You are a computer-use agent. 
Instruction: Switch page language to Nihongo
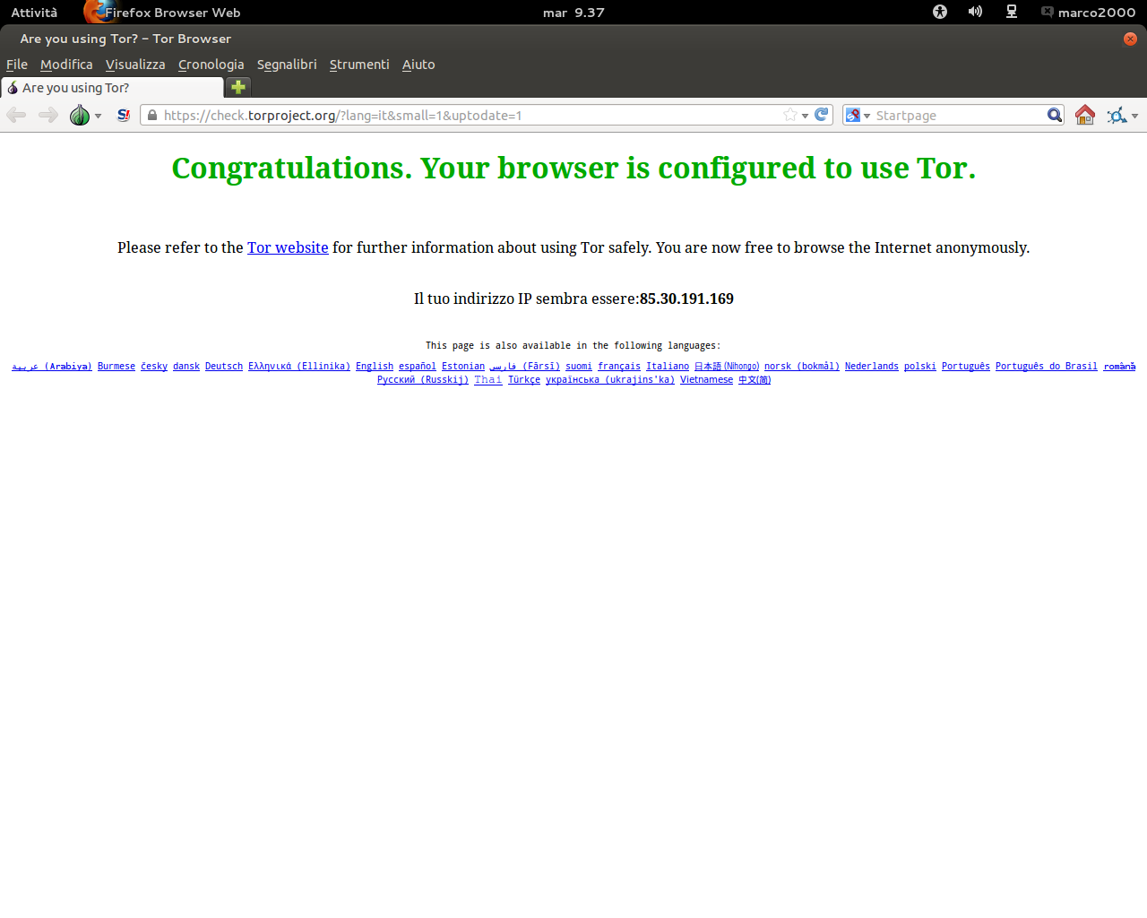[x=727, y=366]
